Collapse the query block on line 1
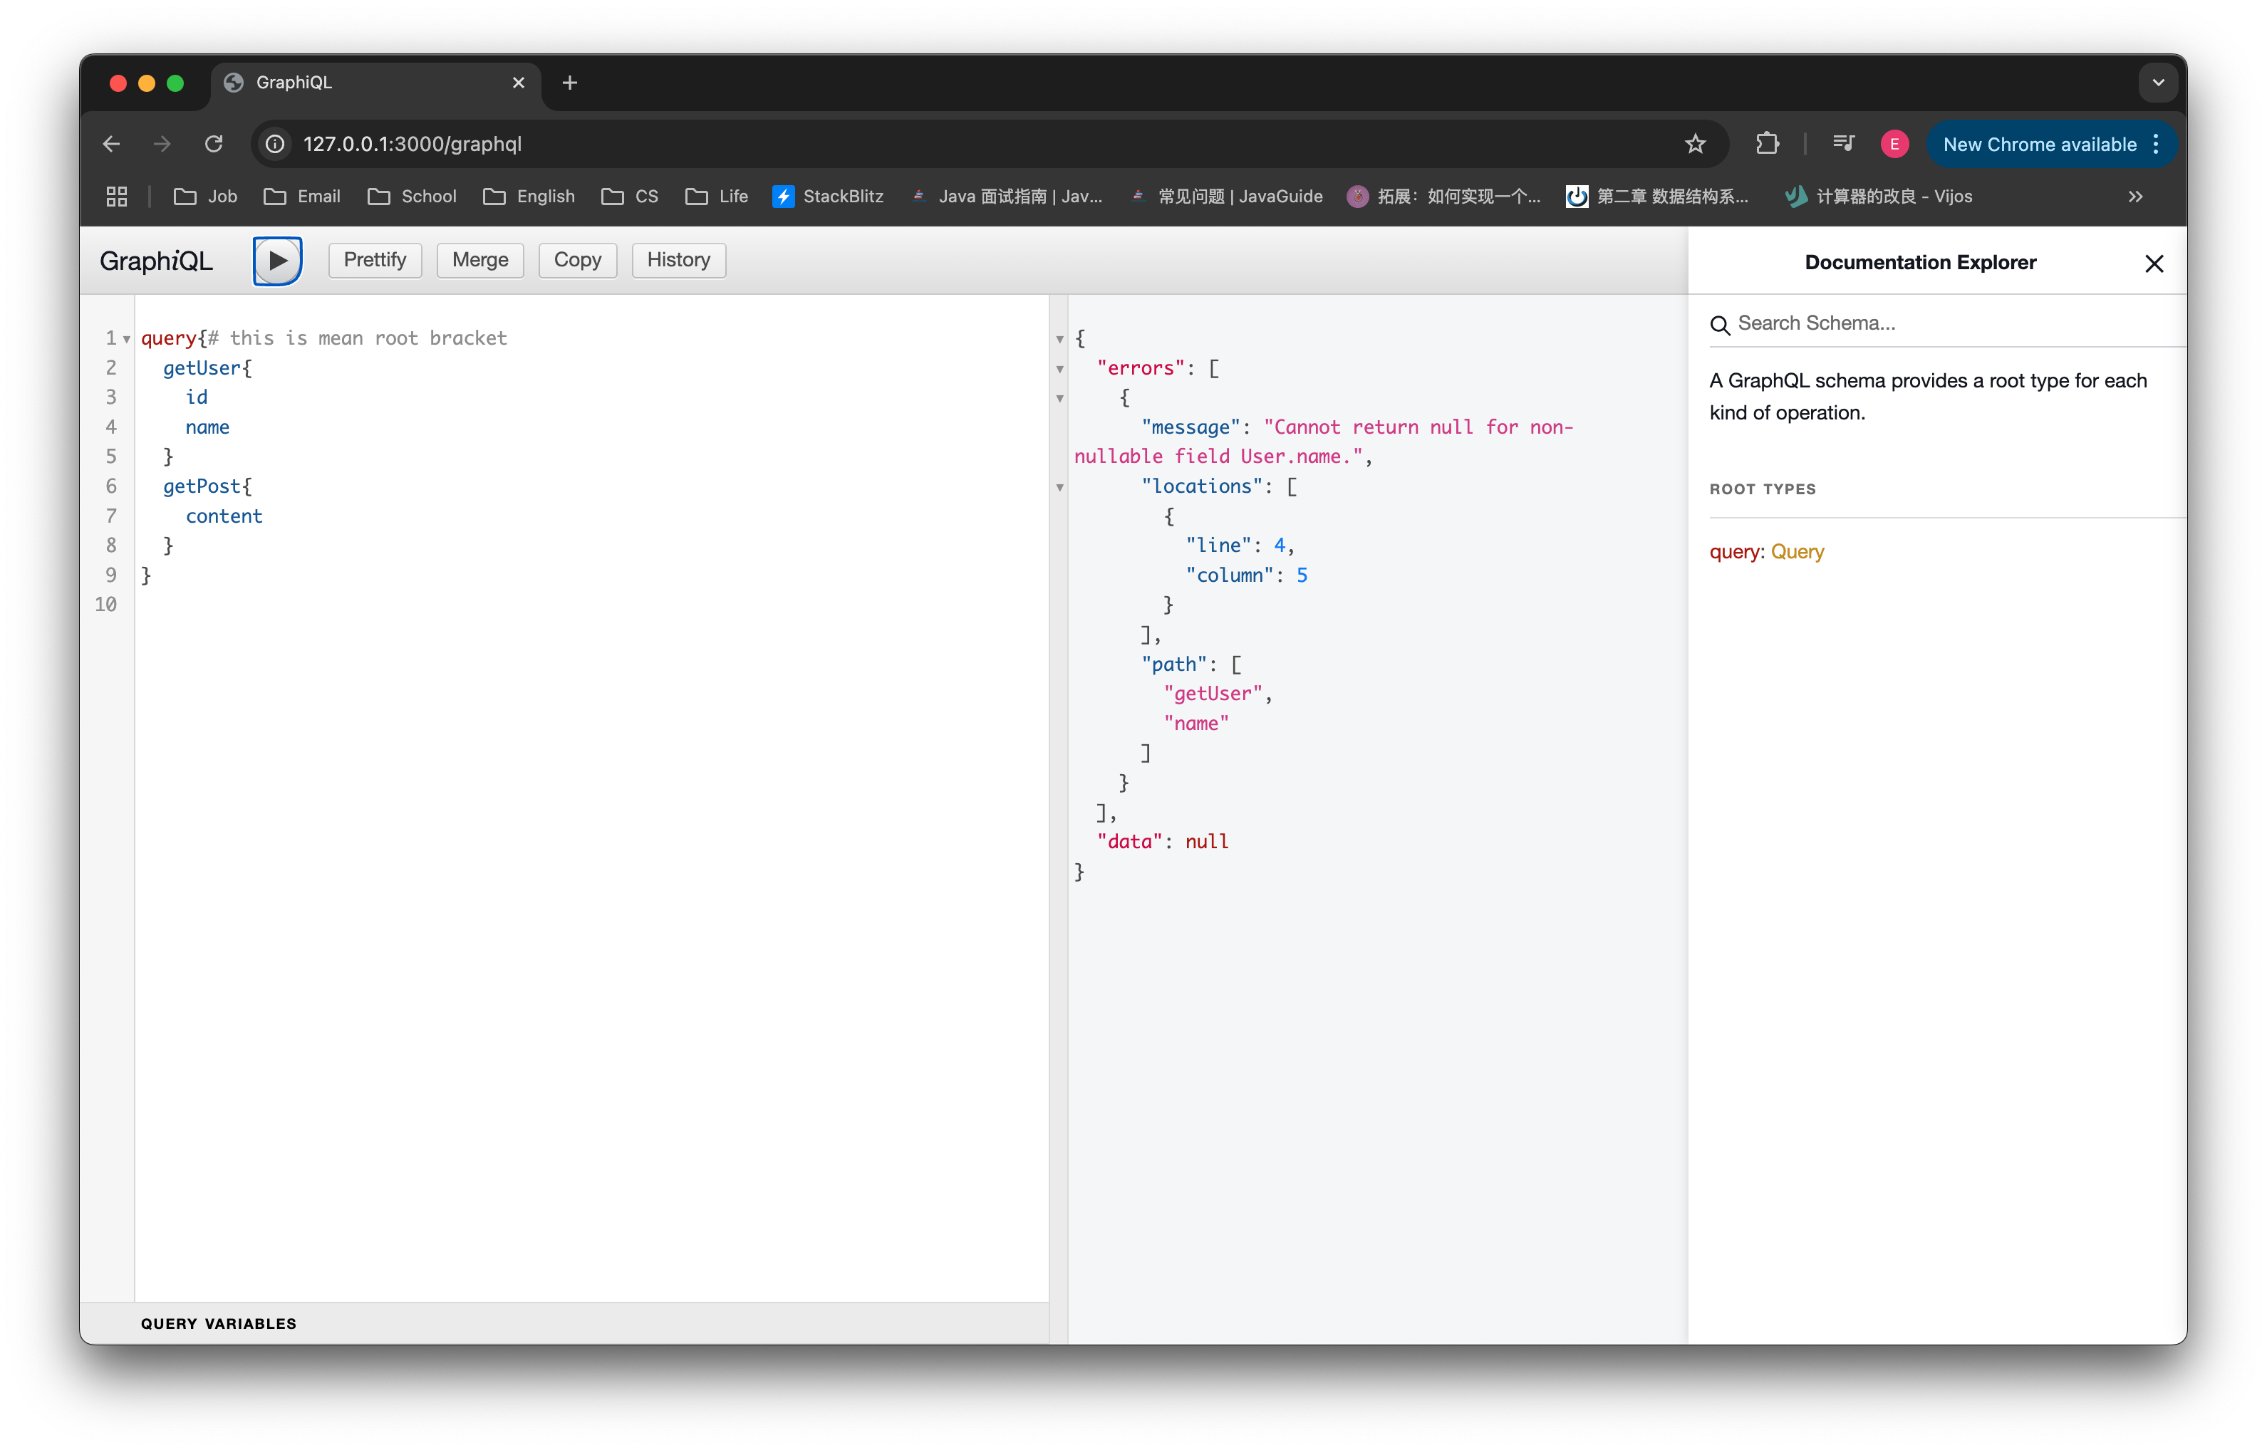The image size is (2267, 1450). pos(126,338)
